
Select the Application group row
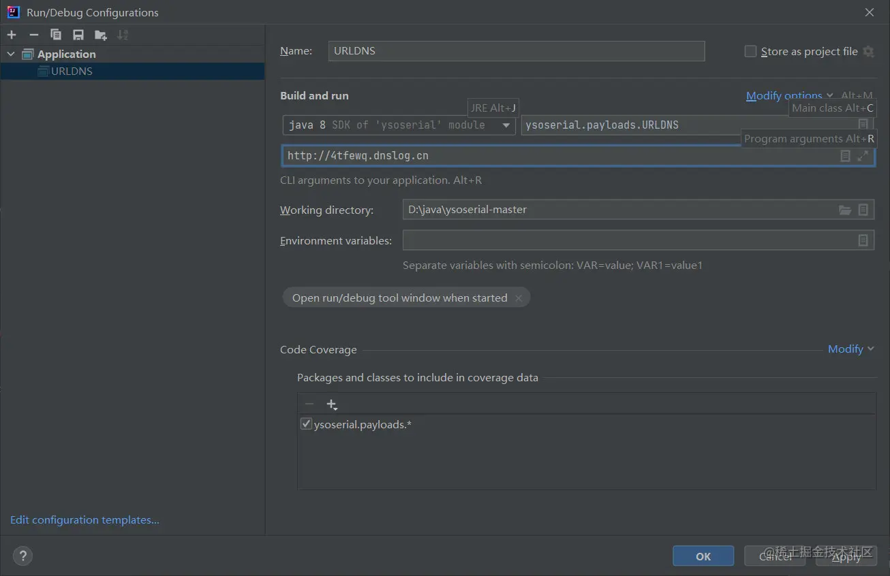click(x=132, y=54)
